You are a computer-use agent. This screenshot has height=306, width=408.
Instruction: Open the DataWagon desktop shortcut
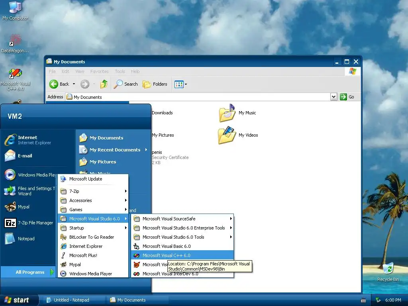point(15,43)
